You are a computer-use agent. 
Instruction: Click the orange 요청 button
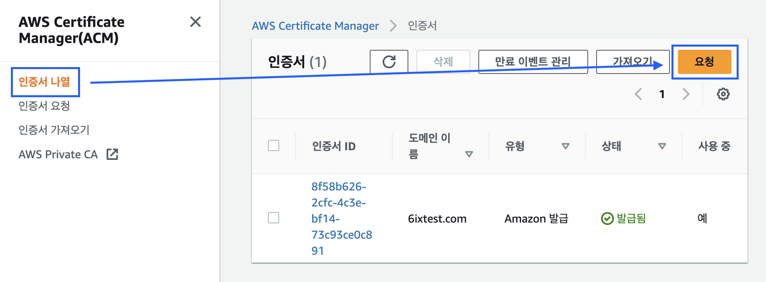click(x=704, y=61)
